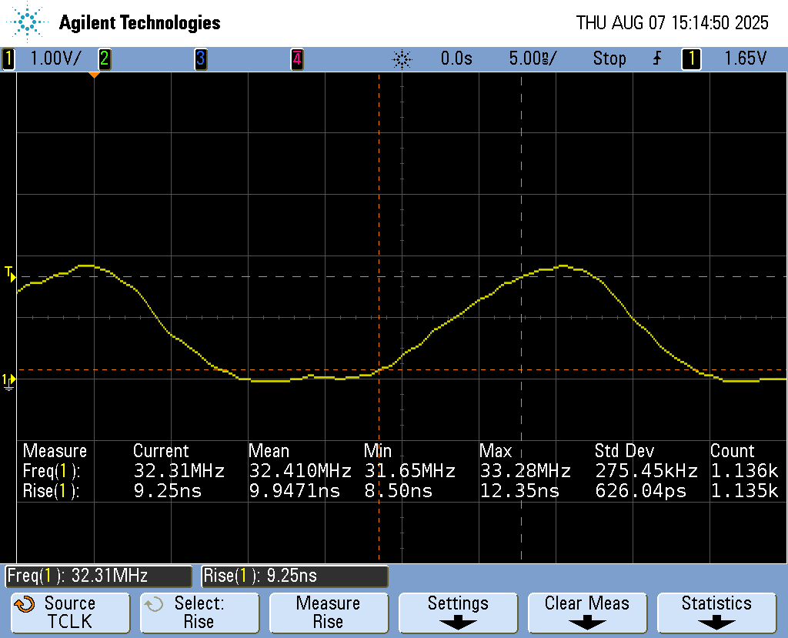Click the 1.65V trigger level value
788x638 pixels.
click(745, 58)
